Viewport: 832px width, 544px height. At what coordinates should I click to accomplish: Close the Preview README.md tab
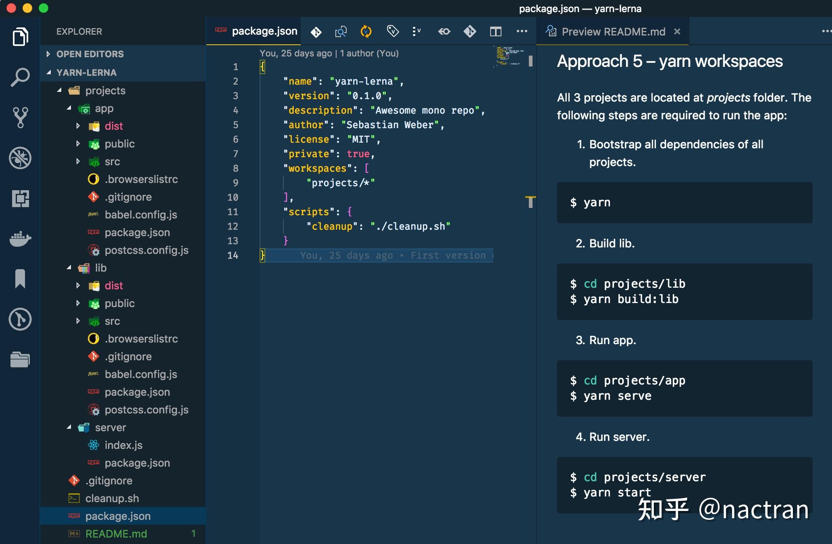tap(677, 31)
